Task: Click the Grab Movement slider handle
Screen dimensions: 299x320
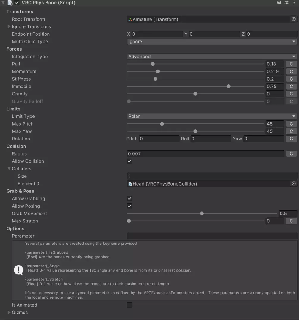Action: tap(202, 214)
